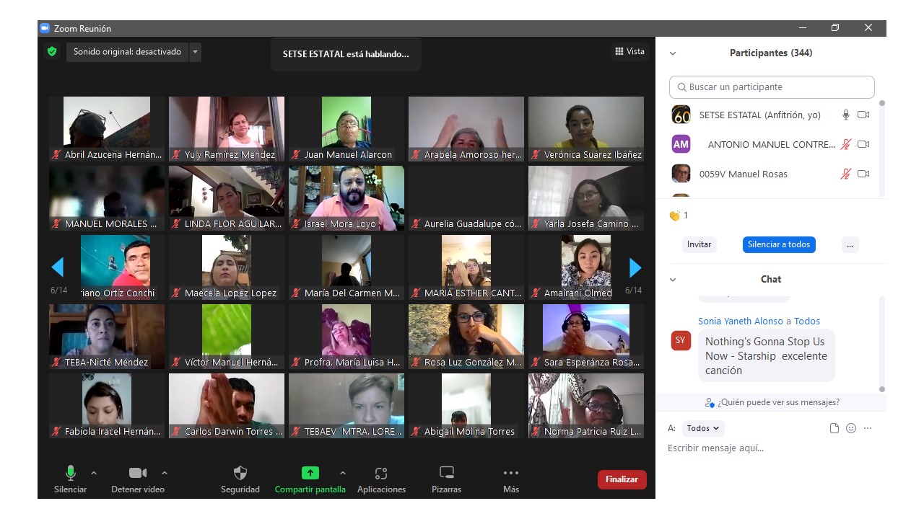Open participants more options ellipsis
The height and width of the screenshot is (519, 924).
pyautogui.click(x=850, y=244)
